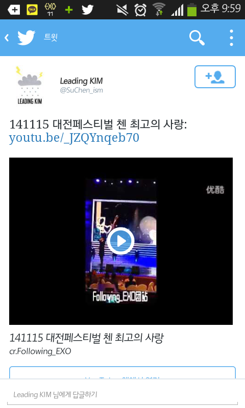Tap the video title under the player

coord(87,338)
